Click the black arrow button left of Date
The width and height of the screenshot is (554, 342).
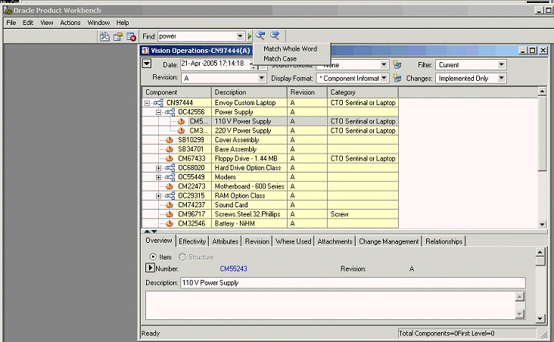[x=147, y=64]
